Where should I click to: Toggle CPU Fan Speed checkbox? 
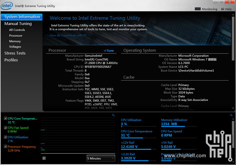5,128
